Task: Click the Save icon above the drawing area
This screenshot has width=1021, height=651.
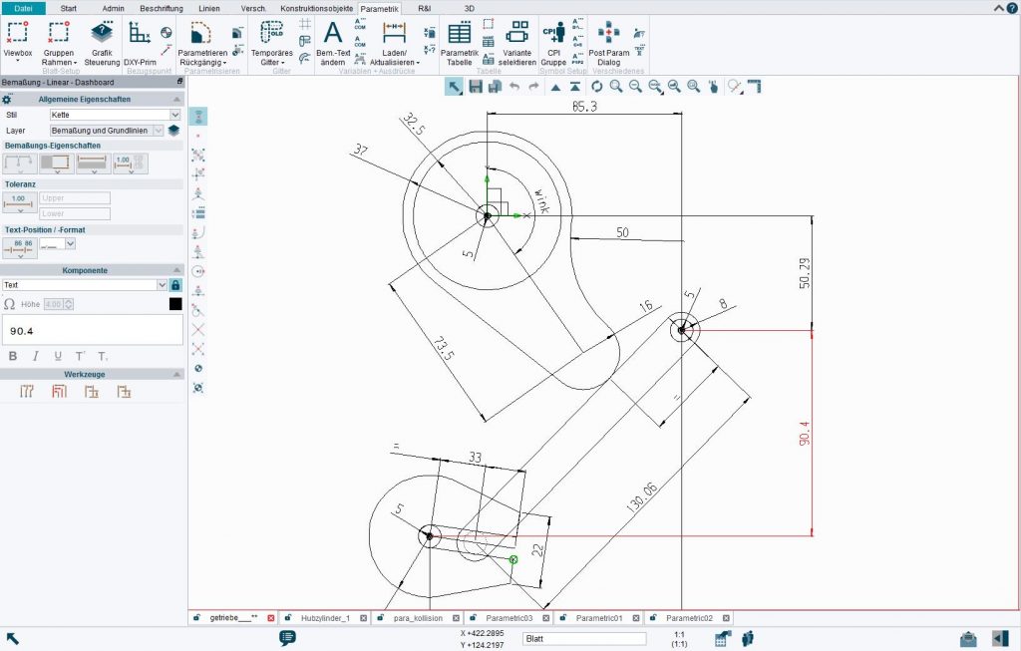Action: 474,87
